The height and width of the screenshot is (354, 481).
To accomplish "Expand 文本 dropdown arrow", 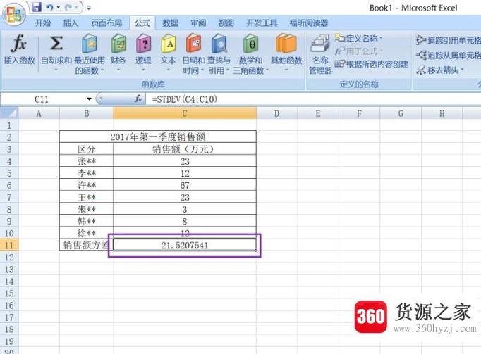I will [169, 70].
